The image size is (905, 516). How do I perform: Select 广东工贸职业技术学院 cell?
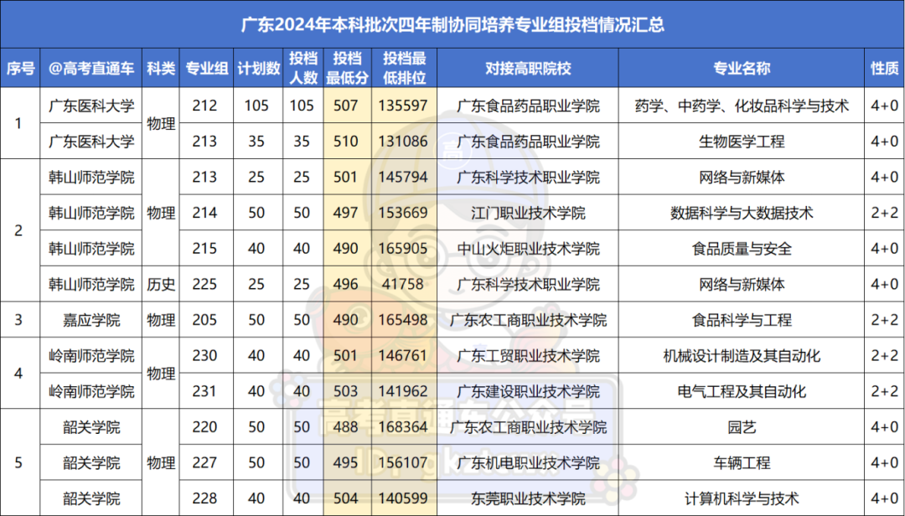[x=528, y=355]
